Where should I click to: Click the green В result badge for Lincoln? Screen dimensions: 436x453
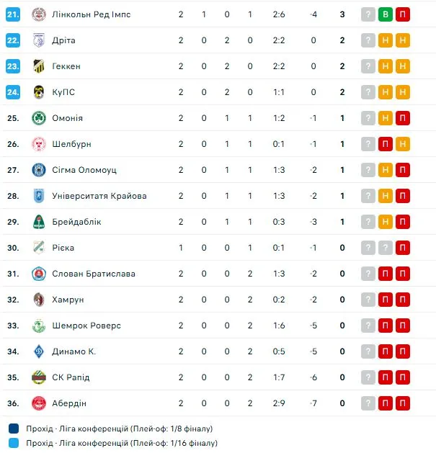click(x=386, y=14)
